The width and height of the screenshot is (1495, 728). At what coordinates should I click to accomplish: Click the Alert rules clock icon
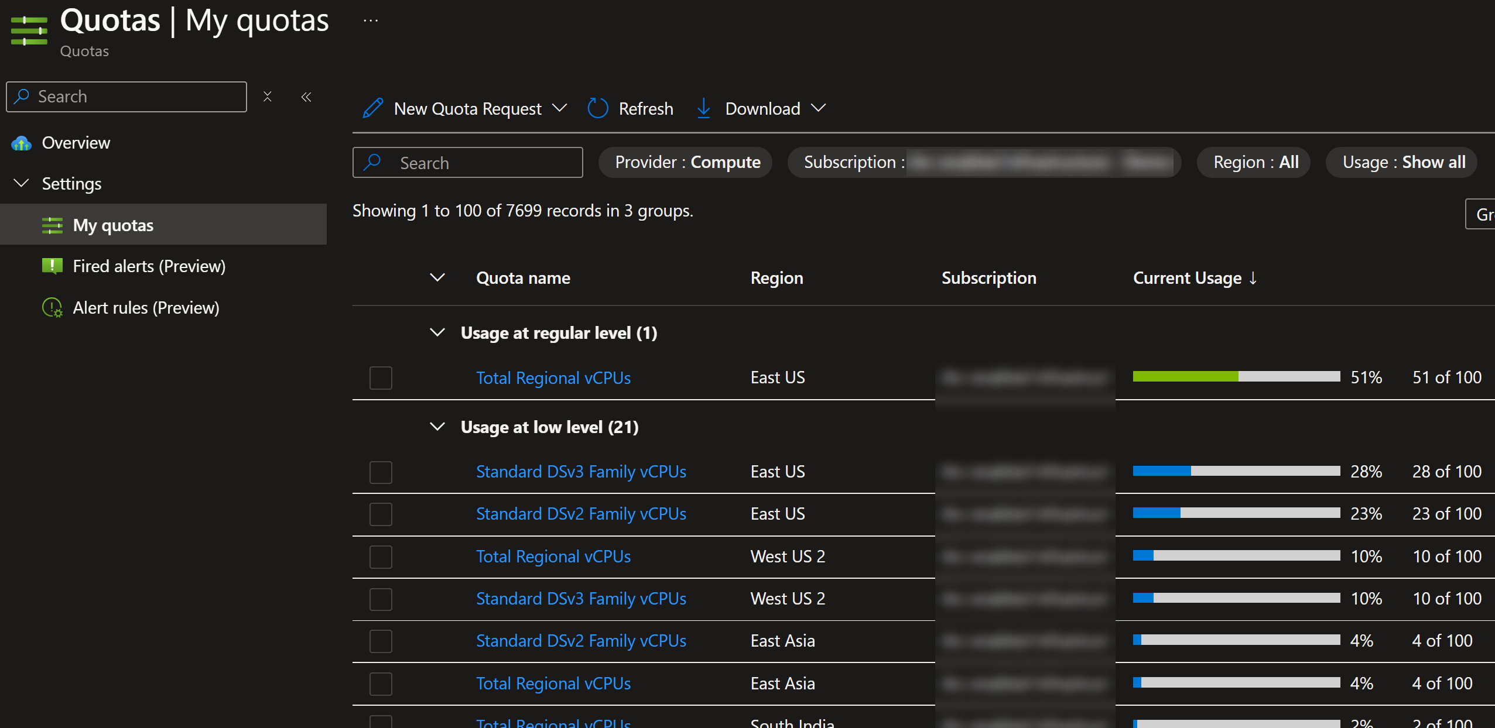(x=52, y=308)
